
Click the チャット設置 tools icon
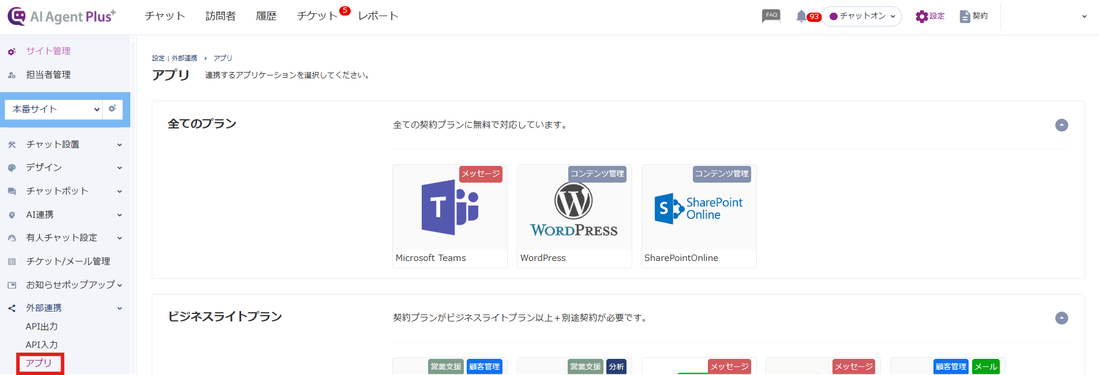[12, 145]
